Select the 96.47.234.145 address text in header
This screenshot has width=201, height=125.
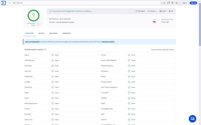pos(54,19)
